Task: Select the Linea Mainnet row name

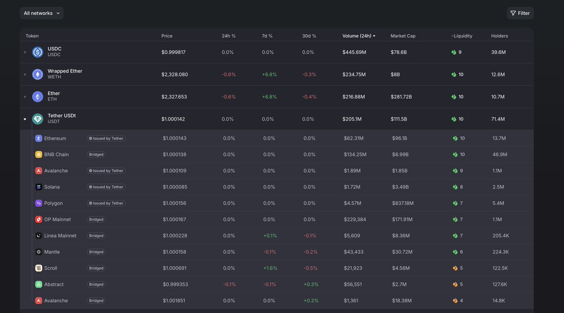Action: click(x=60, y=236)
